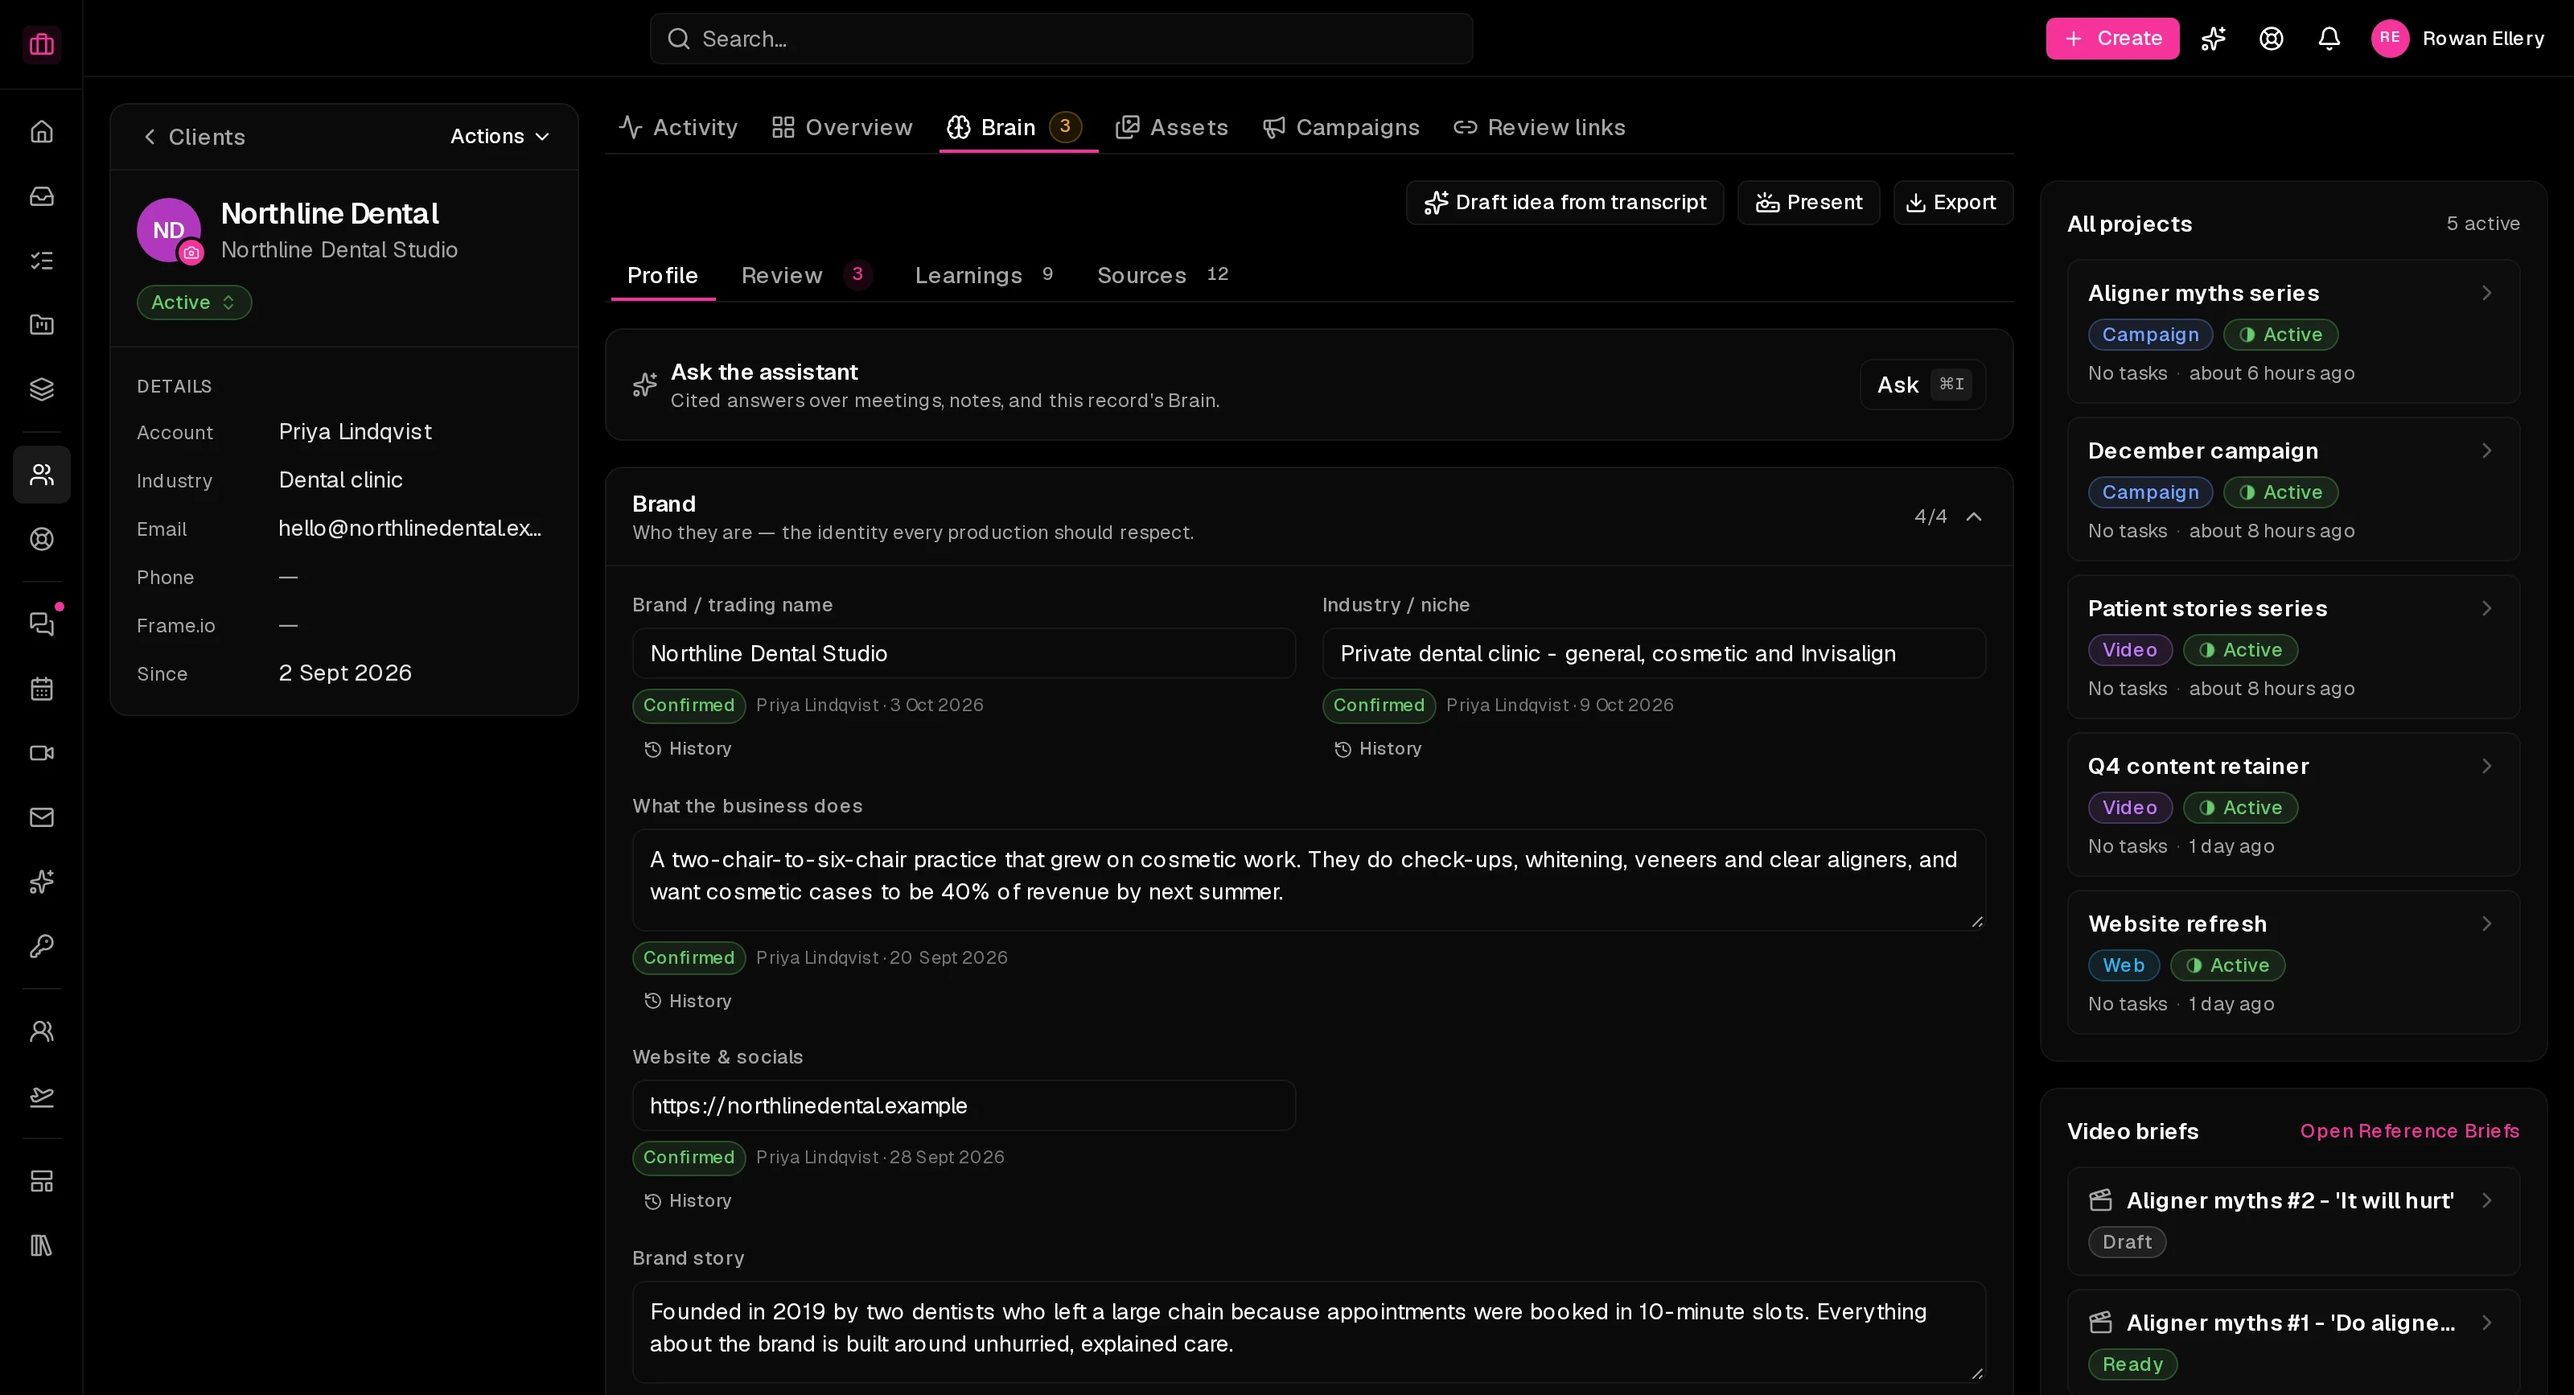
Task: Open the layers stack icon in sidebar
Action: click(x=41, y=389)
